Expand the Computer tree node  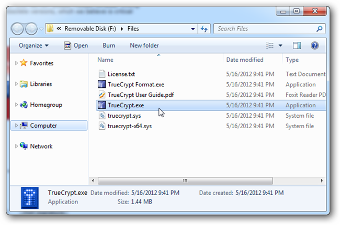pos(16,126)
